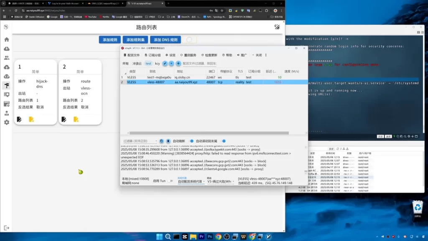Image resolution: width=428 pixels, height=241 pixels.
Task: Click the Stable Diffusion bookmark
Action: pos(35,17)
